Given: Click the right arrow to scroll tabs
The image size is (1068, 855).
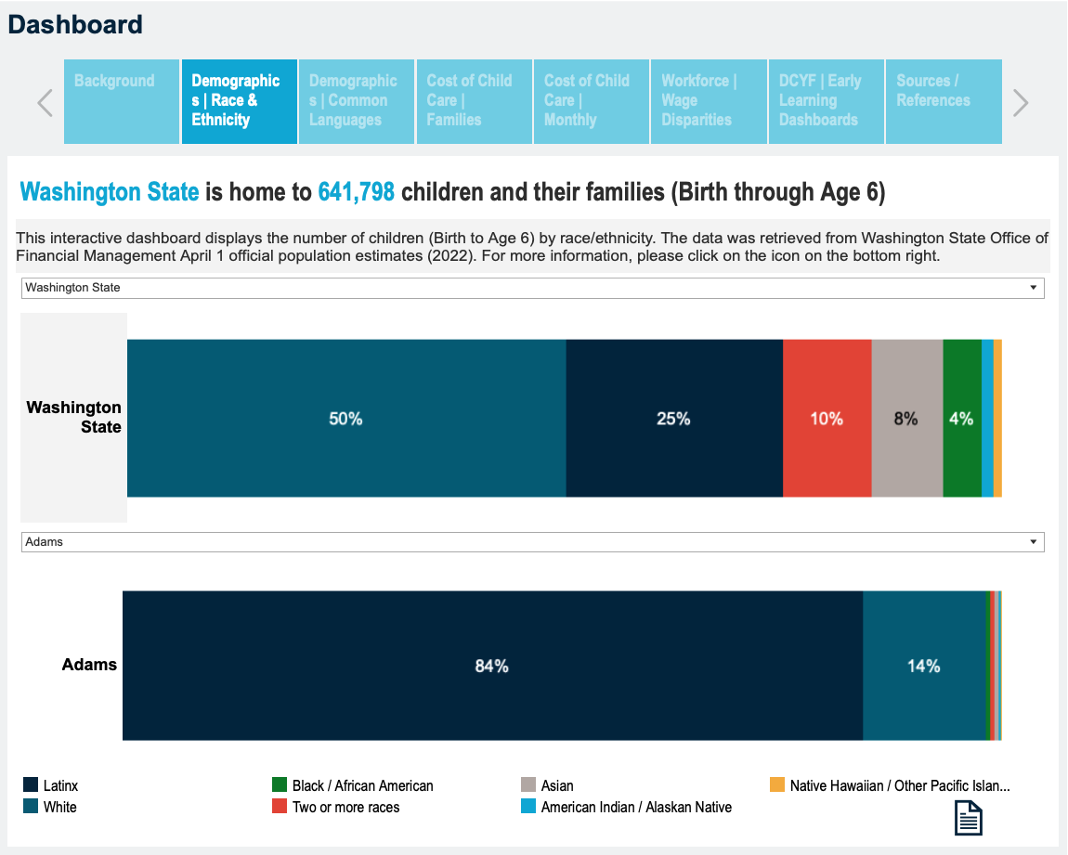Looking at the screenshot, I should tap(1021, 102).
